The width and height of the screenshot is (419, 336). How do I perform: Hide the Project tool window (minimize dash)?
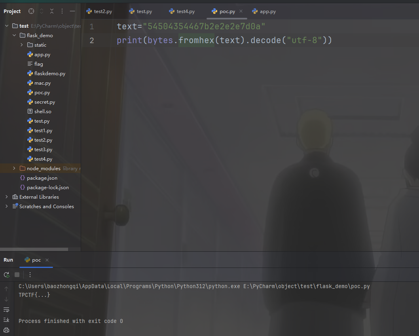(x=72, y=11)
